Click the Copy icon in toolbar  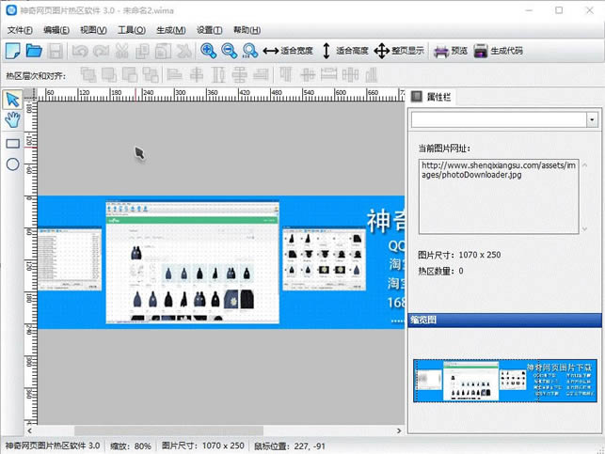click(x=142, y=51)
